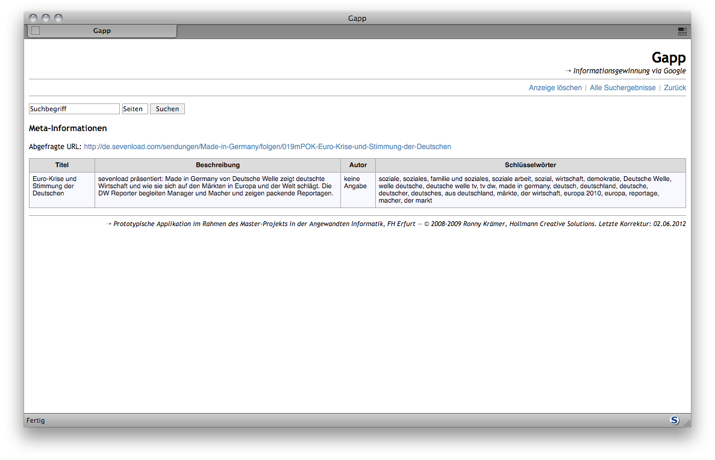Switch to the Gapp tab

tap(102, 31)
